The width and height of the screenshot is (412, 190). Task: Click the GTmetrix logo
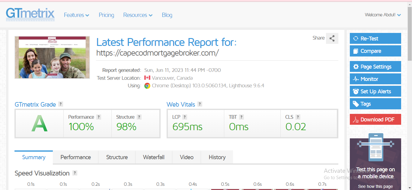[x=30, y=14]
